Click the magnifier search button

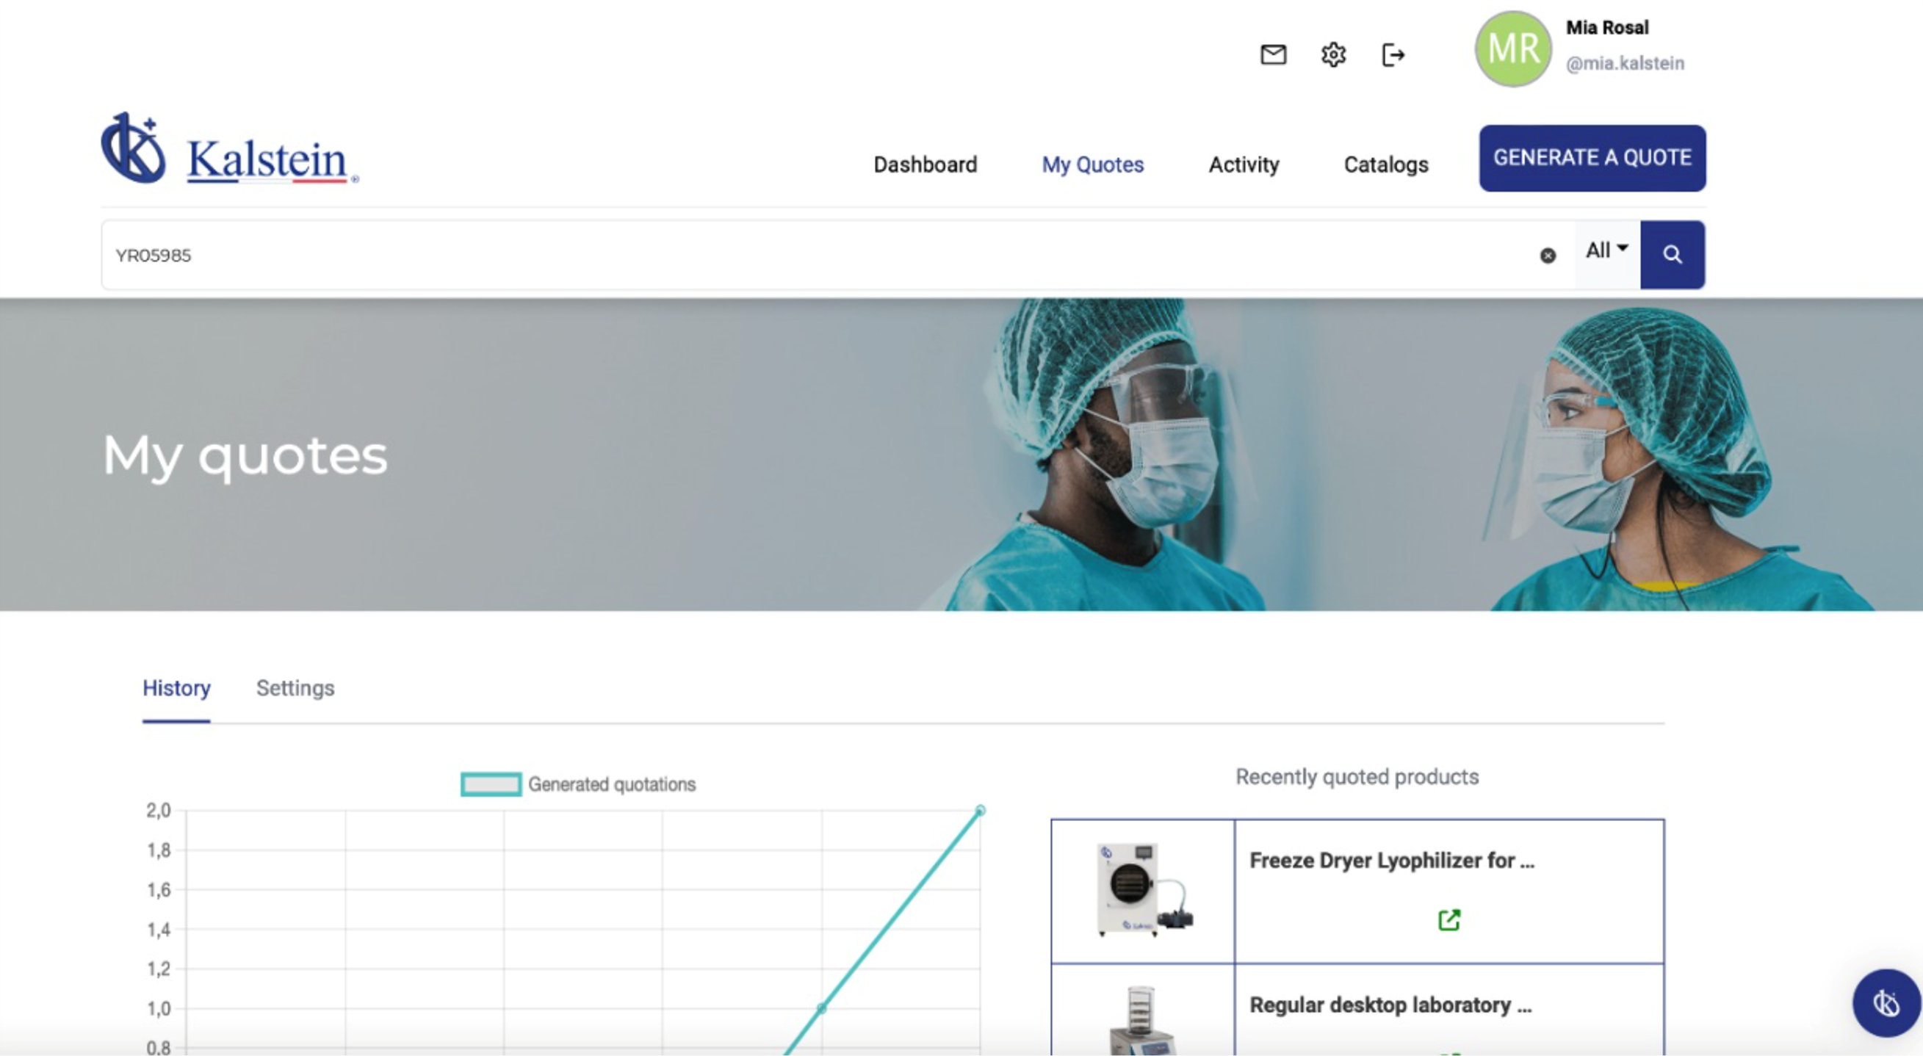coord(1673,255)
